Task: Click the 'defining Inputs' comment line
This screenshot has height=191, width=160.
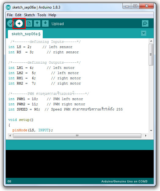Action: pyautogui.click(x=45, y=42)
